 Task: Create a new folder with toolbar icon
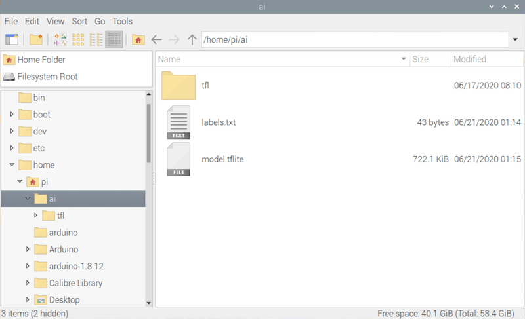36,40
